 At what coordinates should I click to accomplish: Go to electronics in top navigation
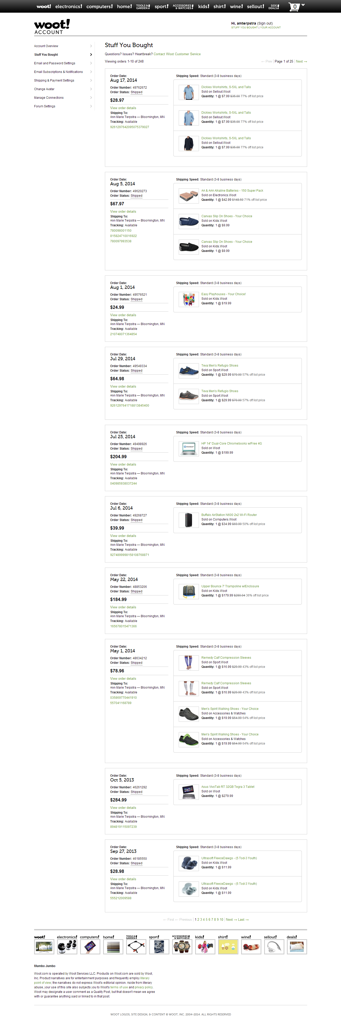pos(69,7)
